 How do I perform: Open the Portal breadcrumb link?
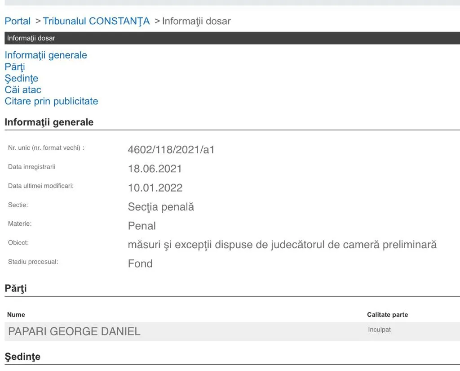click(18, 21)
